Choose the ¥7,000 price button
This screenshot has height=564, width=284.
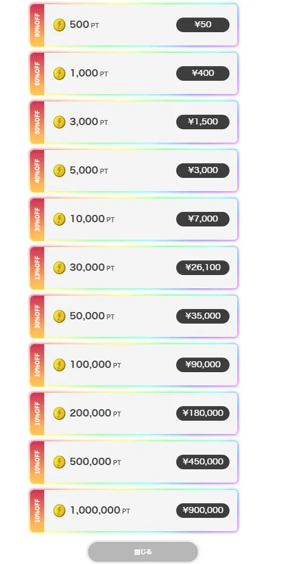tap(203, 219)
